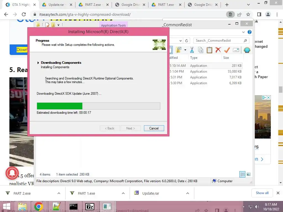The height and width of the screenshot is (212, 283).
Task: Open Windows Start button
Action: coord(7,207)
